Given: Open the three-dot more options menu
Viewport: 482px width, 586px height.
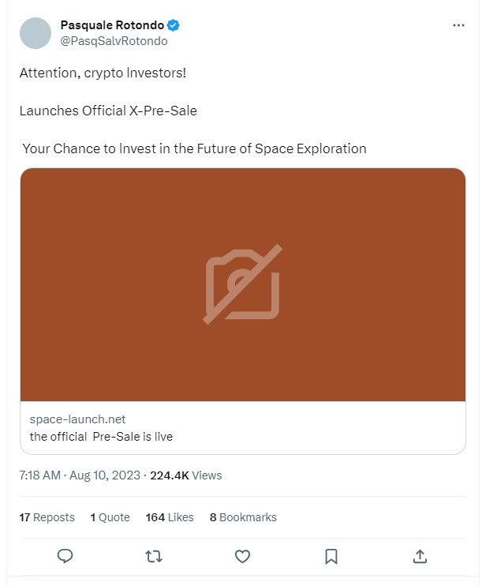Looking at the screenshot, I should coord(458,25).
